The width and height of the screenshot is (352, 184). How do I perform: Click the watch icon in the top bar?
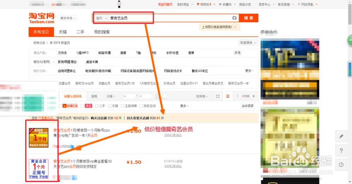[x=119, y=4]
